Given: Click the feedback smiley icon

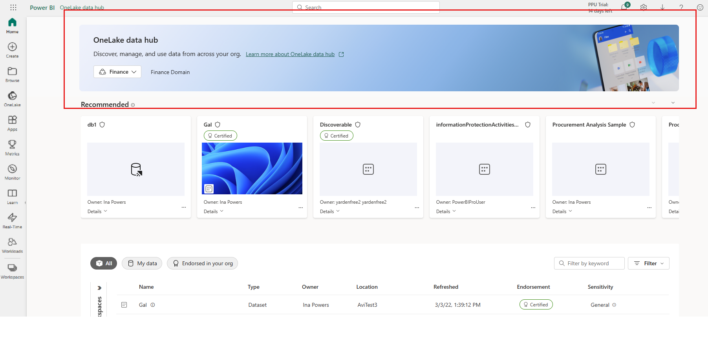Looking at the screenshot, I should [700, 7].
